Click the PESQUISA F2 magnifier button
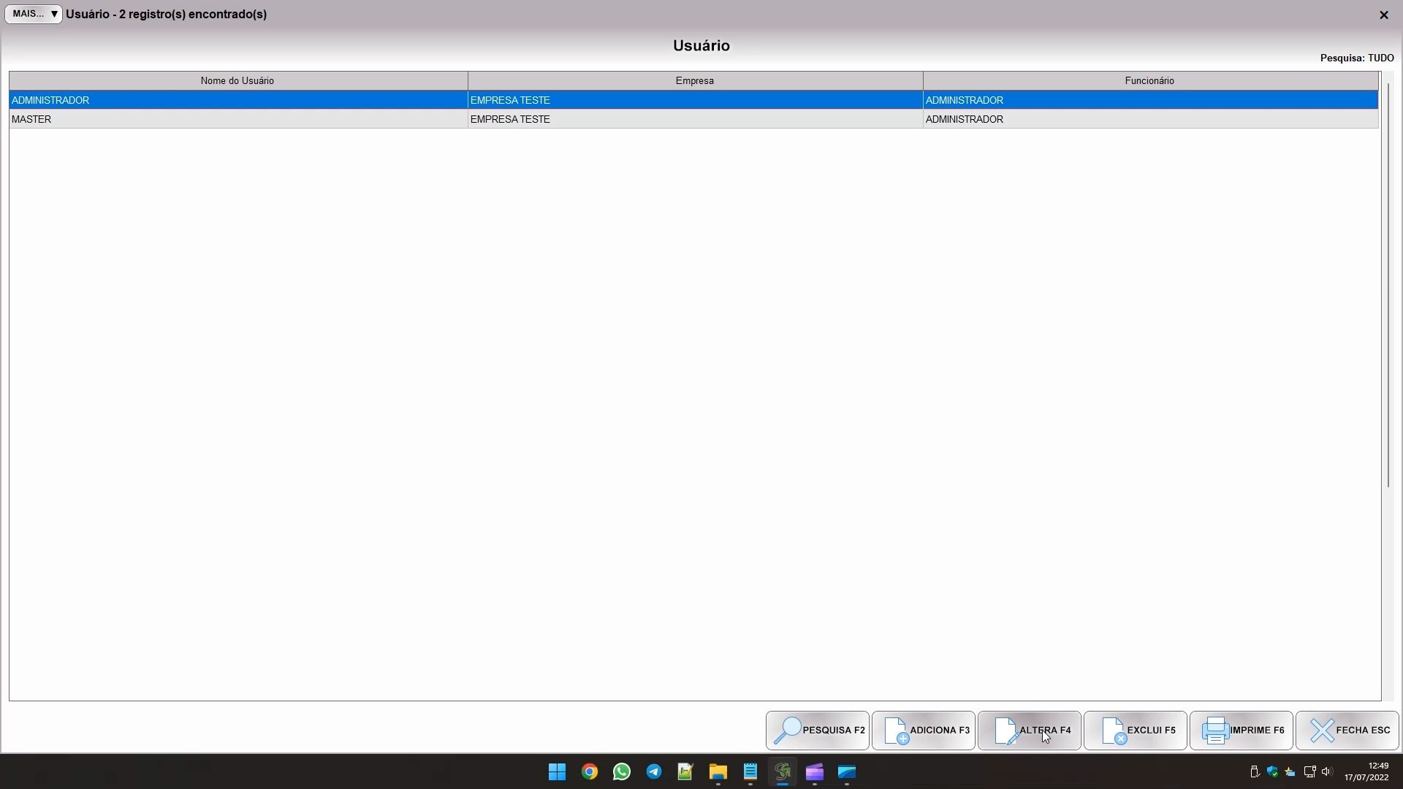Screen dimensions: 1403x789 click(x=817, y=731)
